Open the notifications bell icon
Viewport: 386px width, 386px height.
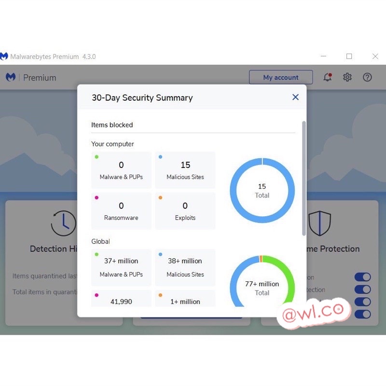point(328,77)
